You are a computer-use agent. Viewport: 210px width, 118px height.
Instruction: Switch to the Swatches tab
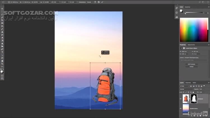click(x=187, y=7)
